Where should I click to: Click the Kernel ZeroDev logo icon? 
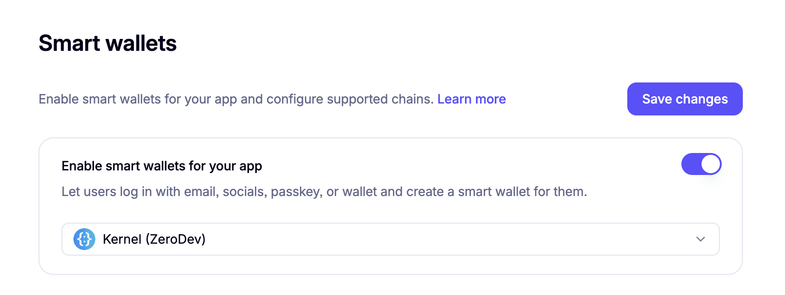click(84, 239)
